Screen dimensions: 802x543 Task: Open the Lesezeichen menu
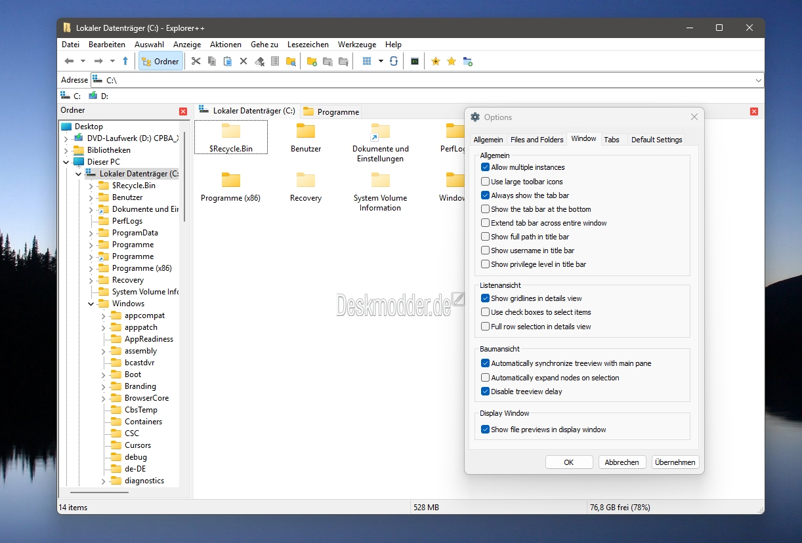(x=308, y=45)
